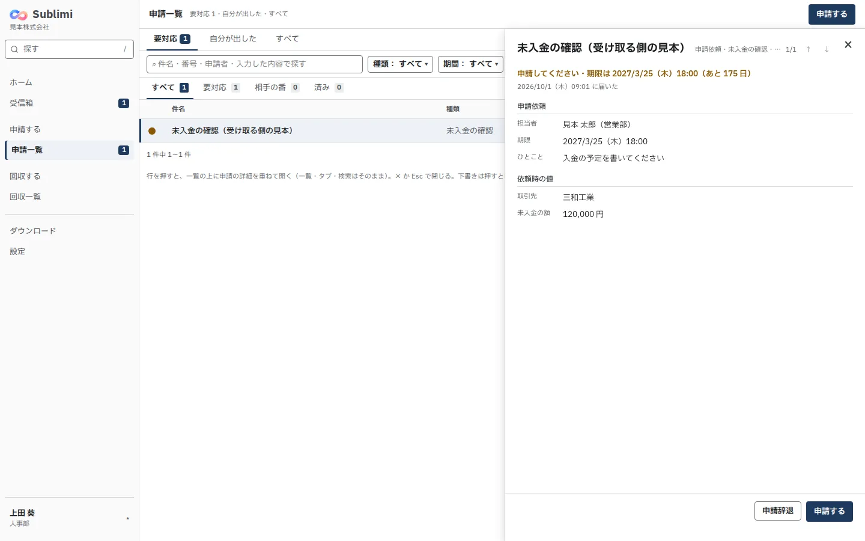Open 回収一覧 in the sidebar
Image resolution: width=865 pixels, height=541 pixels.
[69, 197]
